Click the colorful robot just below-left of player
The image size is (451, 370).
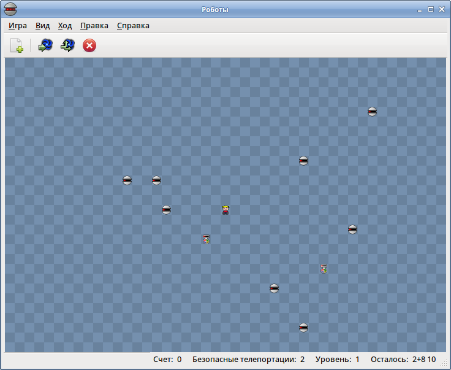pyautogui.click(x=206, y=239)
